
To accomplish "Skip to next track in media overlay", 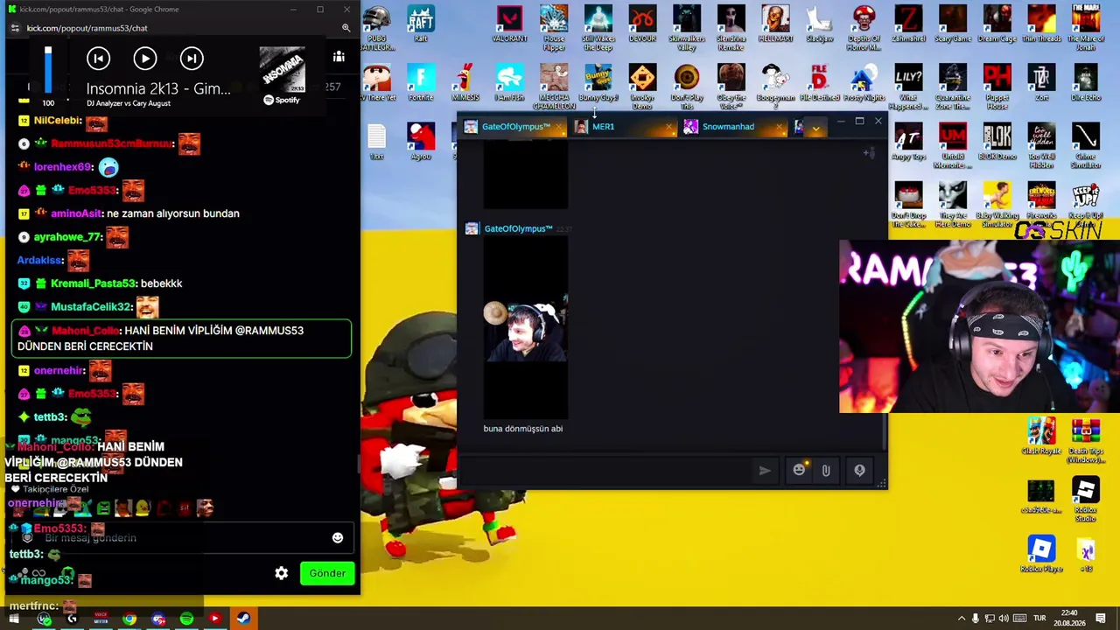I will pos(192,59).
